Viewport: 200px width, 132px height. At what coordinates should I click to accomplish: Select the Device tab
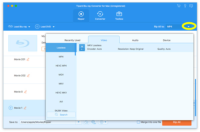pos(167,40)
